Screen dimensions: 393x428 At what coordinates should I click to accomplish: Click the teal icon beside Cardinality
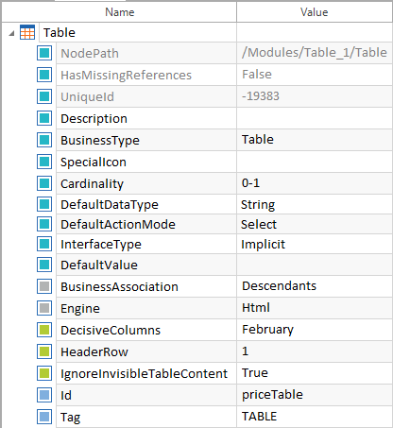pyautogui.click(x=44, y=183)
